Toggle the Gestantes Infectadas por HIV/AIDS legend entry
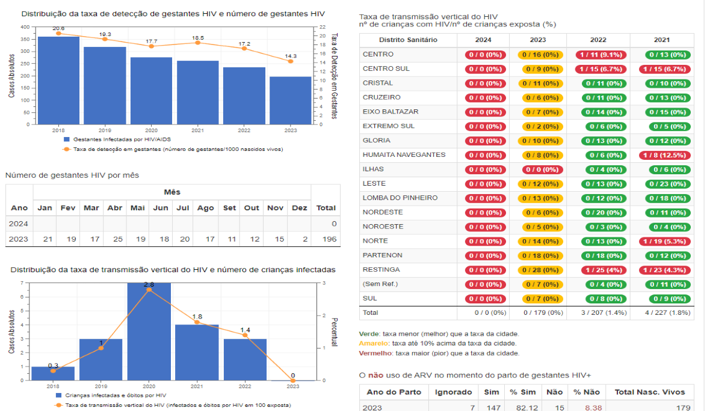Image resolution: width=707 pixels, height=411 pixels. click(x=117, y=139)
